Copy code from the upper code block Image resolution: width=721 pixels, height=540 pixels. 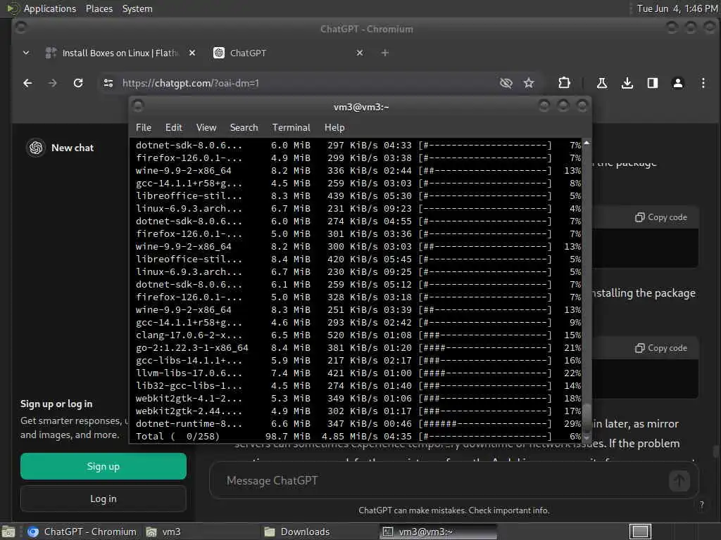[x=661, y=217]
